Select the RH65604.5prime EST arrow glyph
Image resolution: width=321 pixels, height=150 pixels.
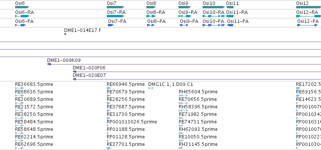click(x=183, y=96)
